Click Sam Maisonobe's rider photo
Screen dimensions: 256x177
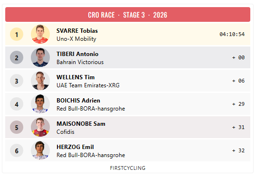tap(40, 127)
